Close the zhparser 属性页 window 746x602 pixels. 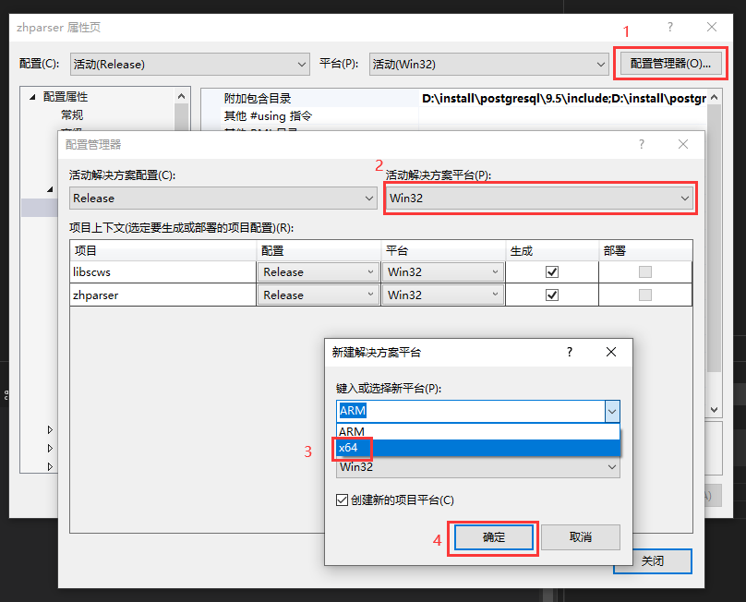coord(712,27)
